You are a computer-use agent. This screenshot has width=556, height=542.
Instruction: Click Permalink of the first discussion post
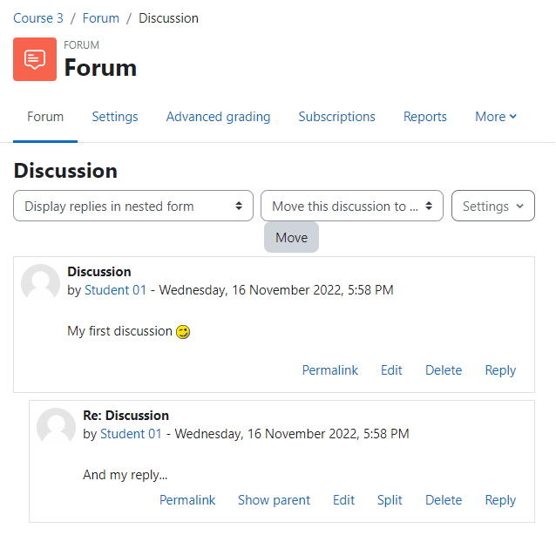(x=330, y=370)
